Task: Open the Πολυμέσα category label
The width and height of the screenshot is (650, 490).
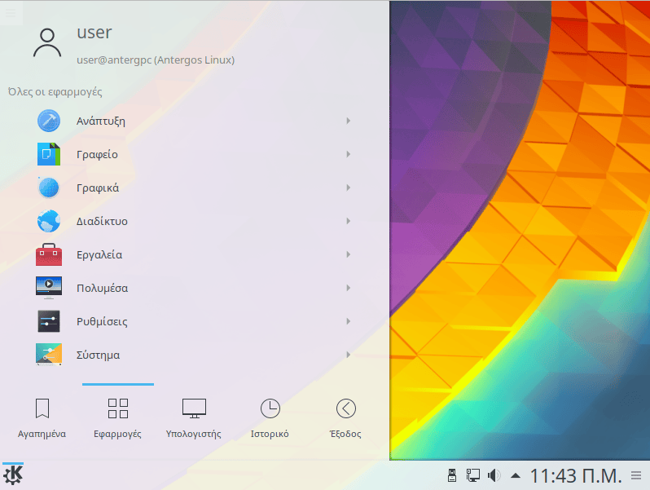Action: (103, 288)
